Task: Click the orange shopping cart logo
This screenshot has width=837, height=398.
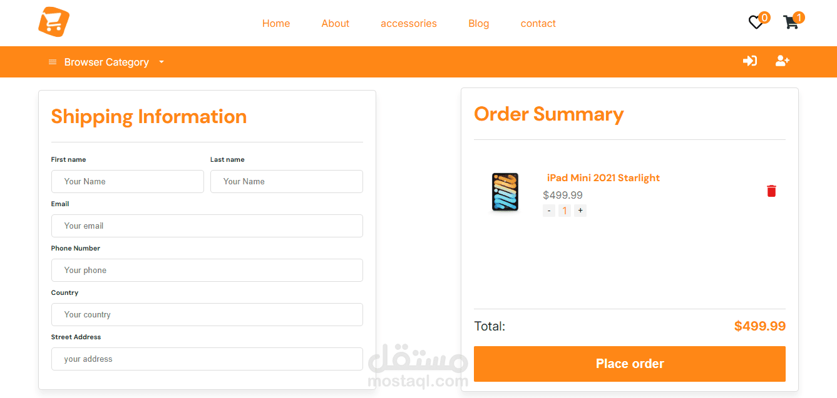Action: click(54, 22)
